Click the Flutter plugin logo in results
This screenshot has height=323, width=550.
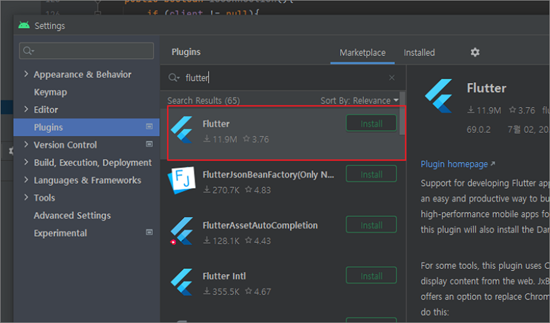tap(182, 130)
